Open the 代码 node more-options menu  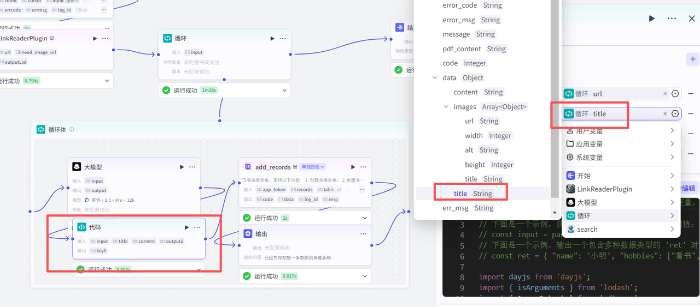pyautogui.click(x=197, y=227)
